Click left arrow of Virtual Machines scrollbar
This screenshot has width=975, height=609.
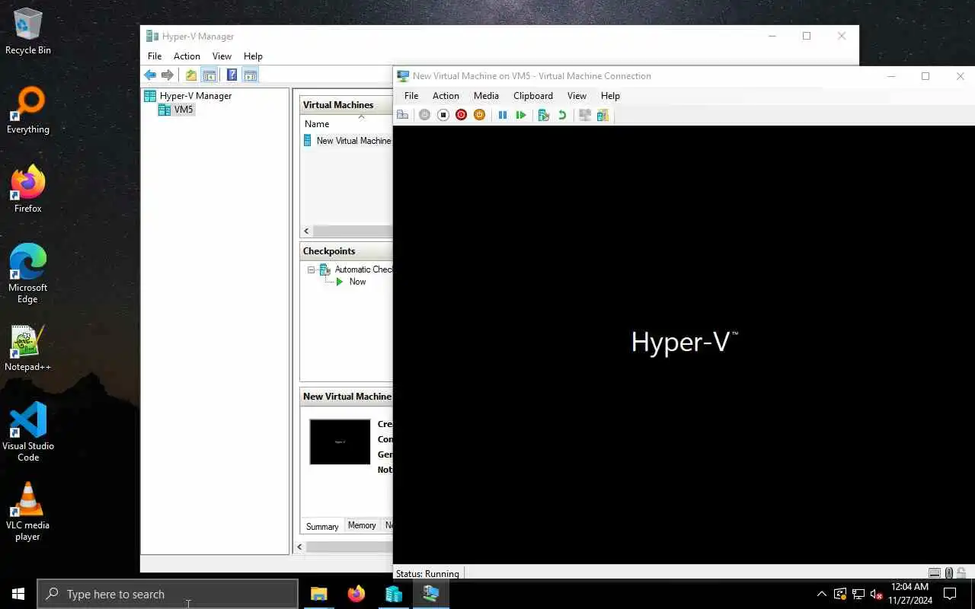pyautogui.click(x=307, y=231)
